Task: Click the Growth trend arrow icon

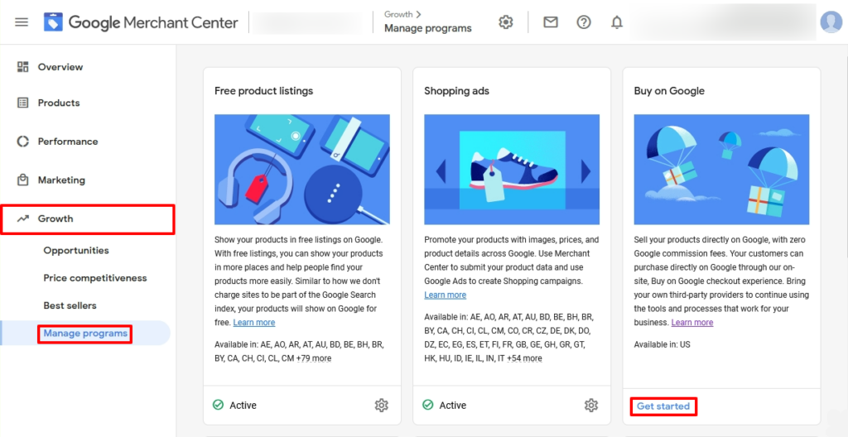Action: click(22, 219)
